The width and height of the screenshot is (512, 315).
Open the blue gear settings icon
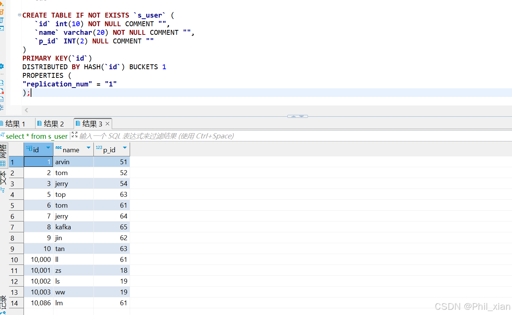[1, 66]
